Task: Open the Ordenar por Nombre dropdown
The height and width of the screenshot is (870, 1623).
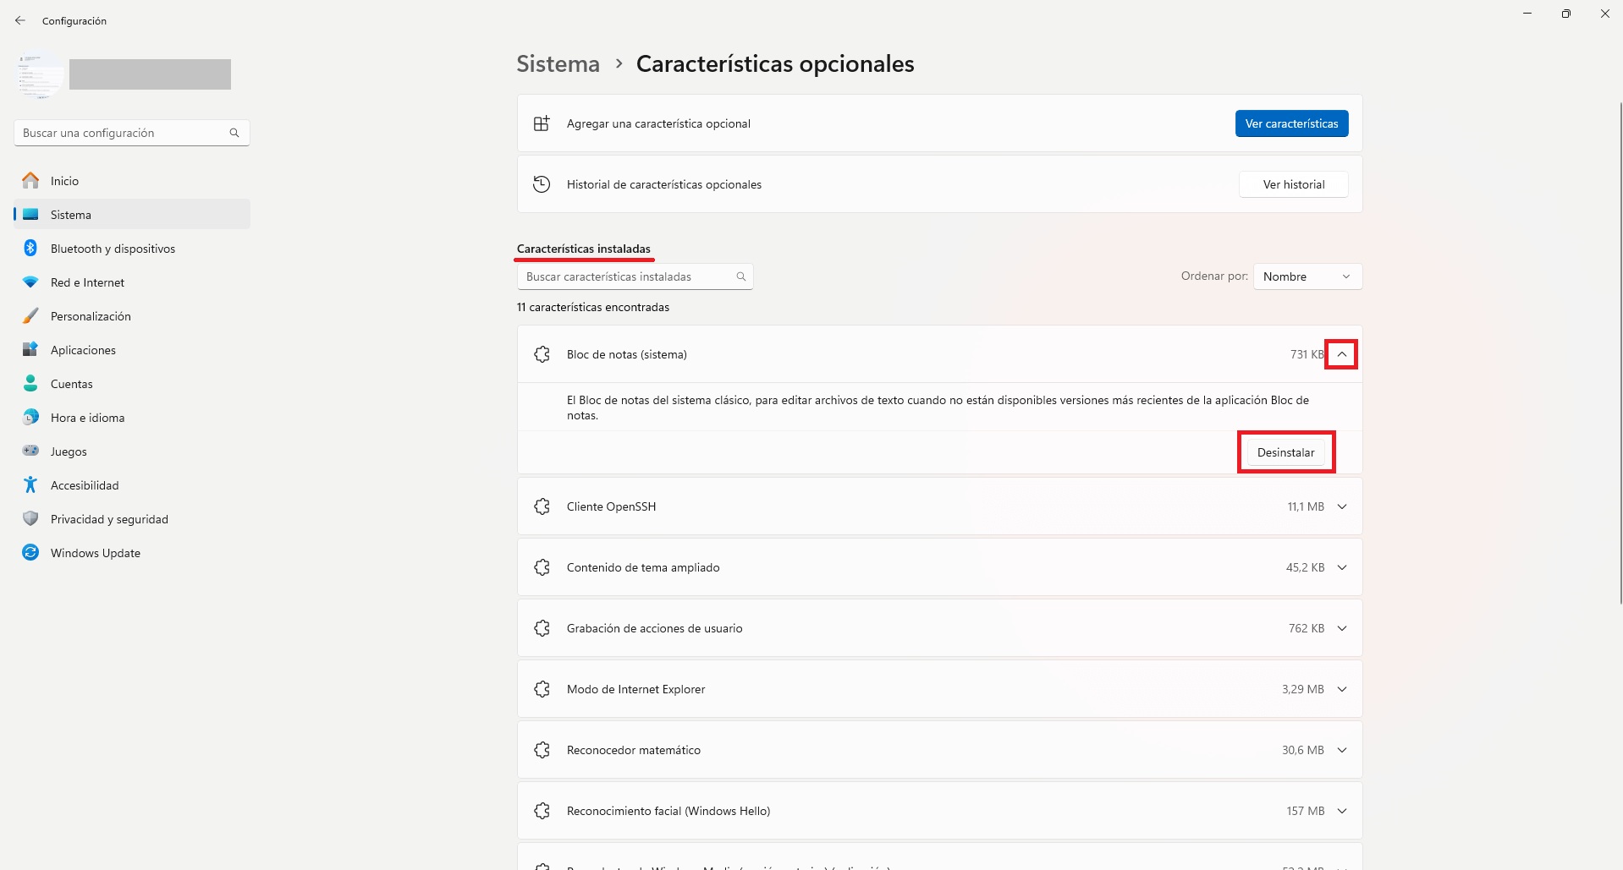Action: pyautogui.click(x=1307, y=276)
